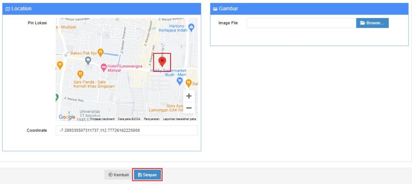The image size is (412, 184).
Task: Select the Bakso Pak Djo restaurant icon
Action: pyautogui.click(x=100, y=53)
